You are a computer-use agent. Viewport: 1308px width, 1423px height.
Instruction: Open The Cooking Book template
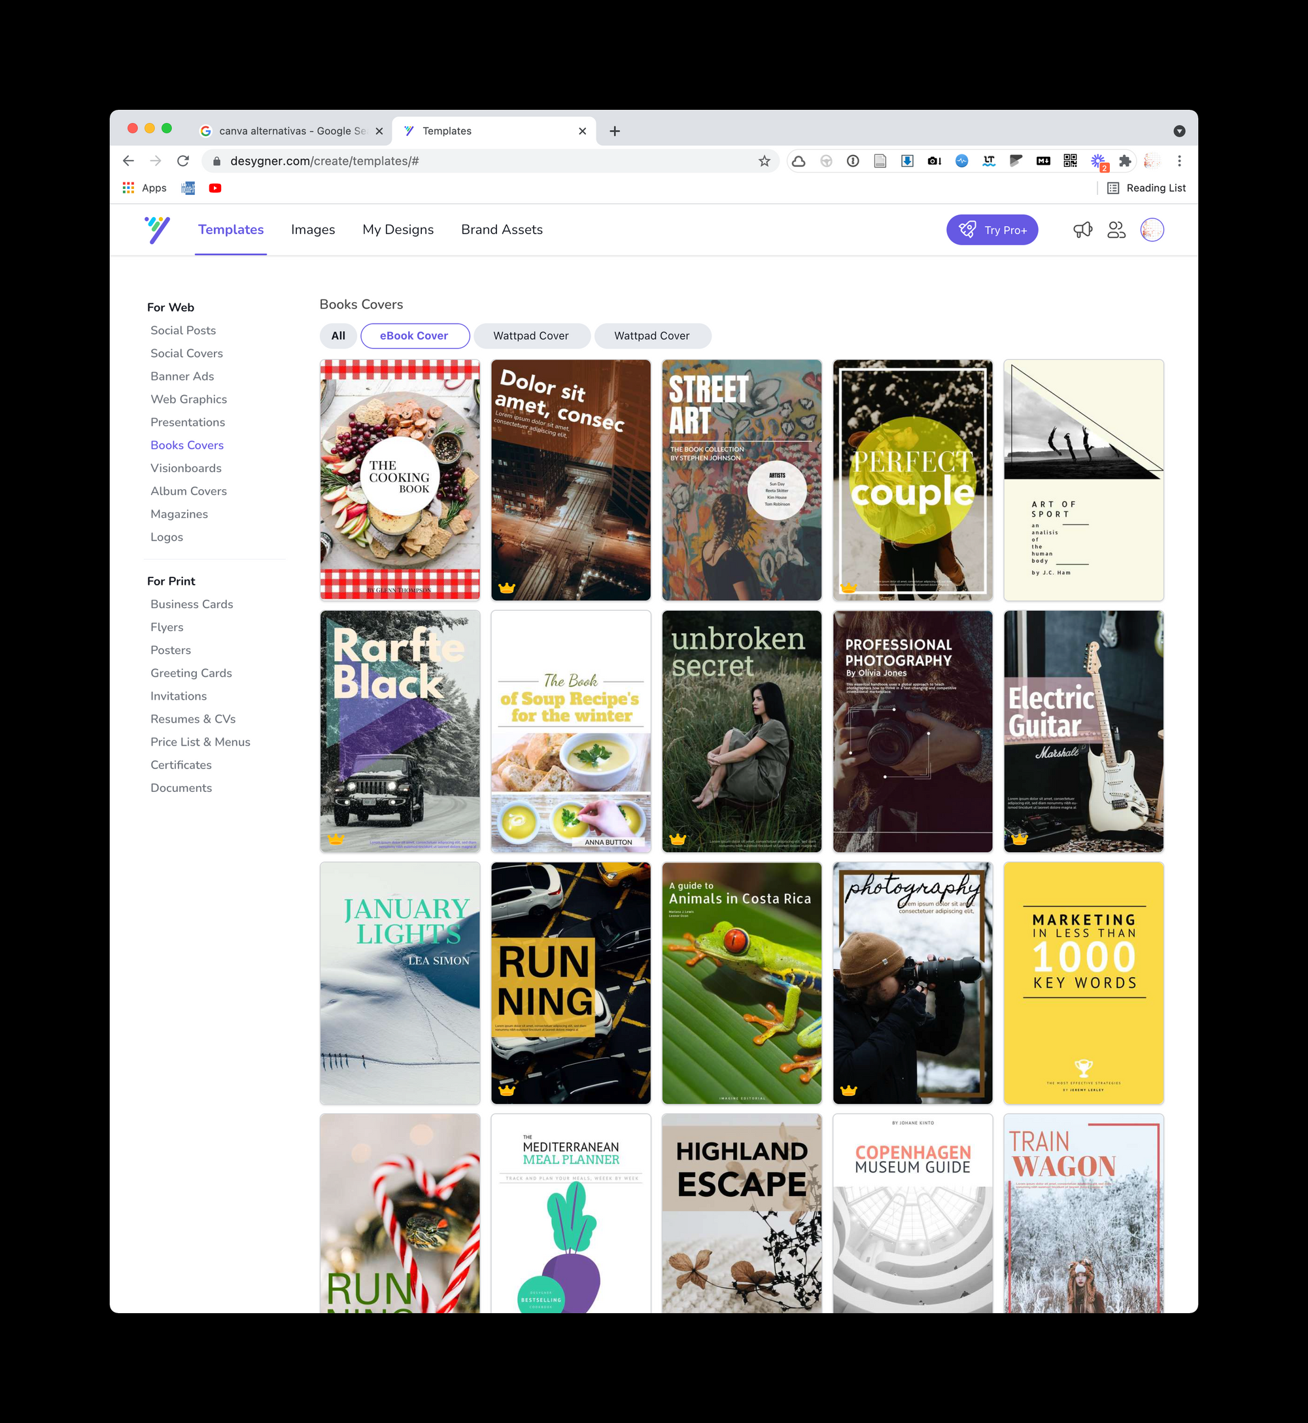(x=400, y=480)
